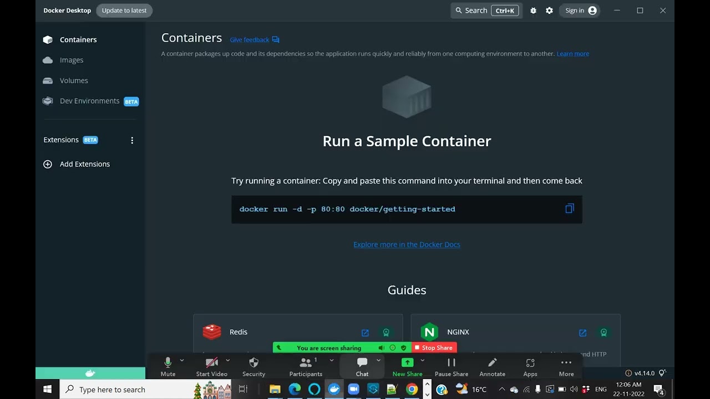Screen dimensions: 710x399
Task: Open Google Chrome from taskbar
Action: [x=412, y=390]
